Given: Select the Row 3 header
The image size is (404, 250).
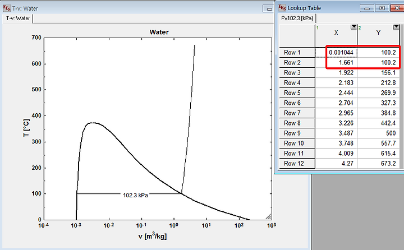Looking at the screenshot, I should click(297, 73).
